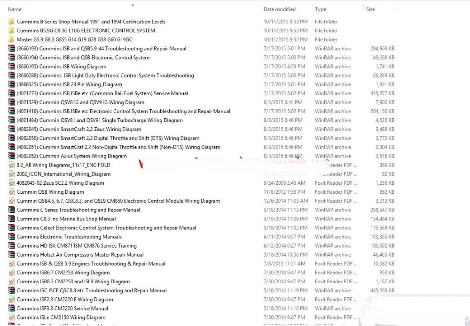Screen dimensions: 470x326
Task: Select file name "Cummins ISF3.8 CM2220 Service Manual"
Action: 63,308
